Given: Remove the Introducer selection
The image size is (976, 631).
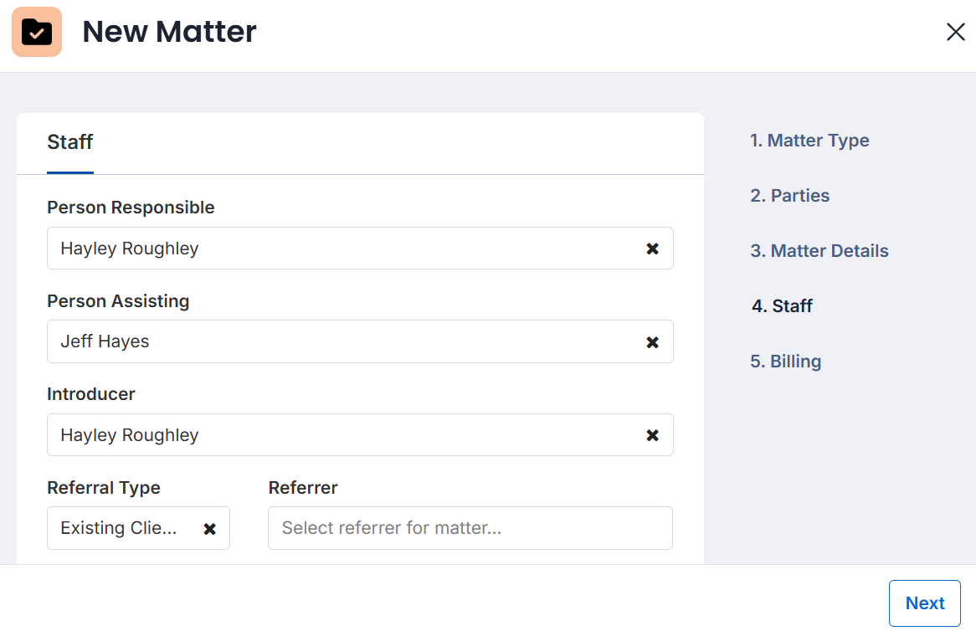Looking at the screenshot, I should 652,435.
